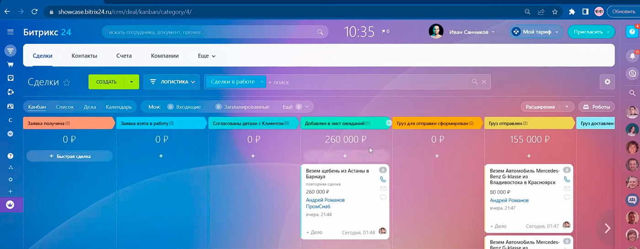Click + Дело on щебень card

(x=314, y=232)
